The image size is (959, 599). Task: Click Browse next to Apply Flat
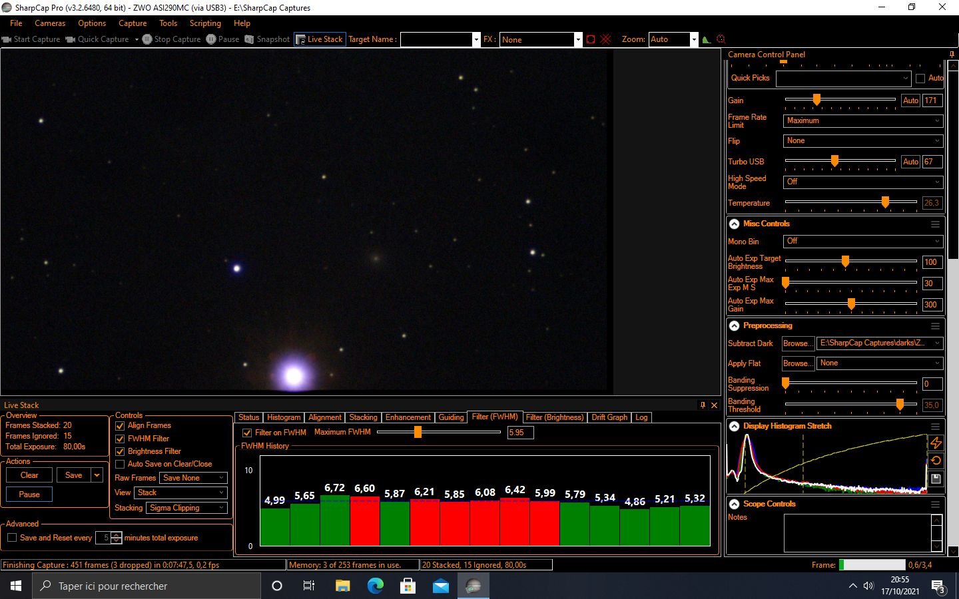pos(798,363)
